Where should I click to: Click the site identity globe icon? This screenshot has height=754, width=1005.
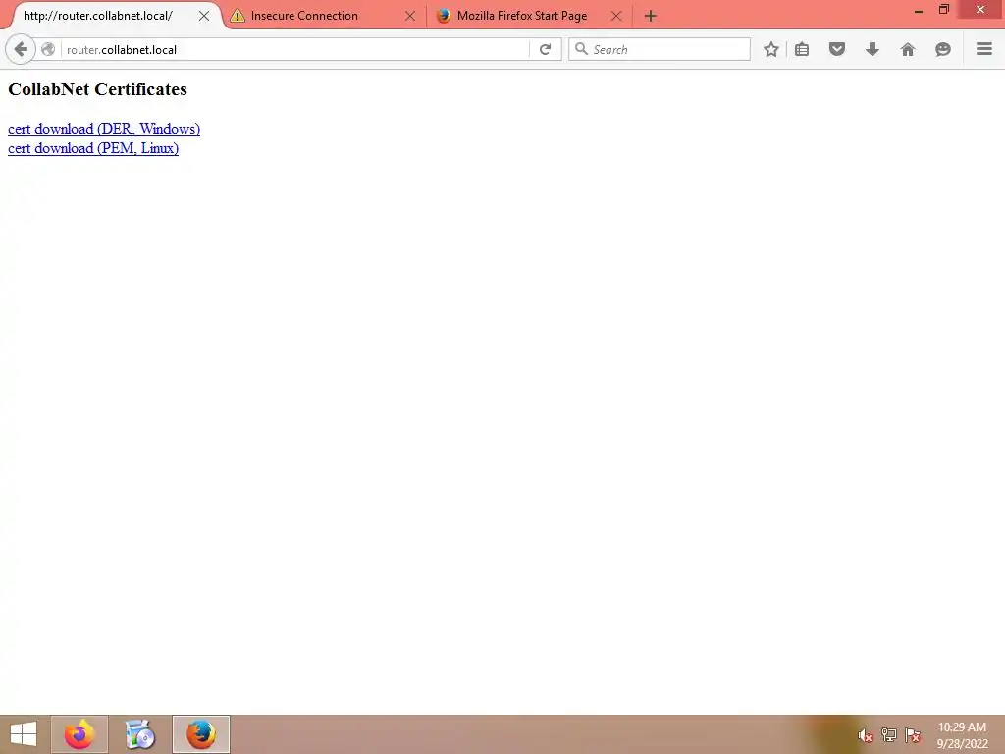(x=48, y=49)
